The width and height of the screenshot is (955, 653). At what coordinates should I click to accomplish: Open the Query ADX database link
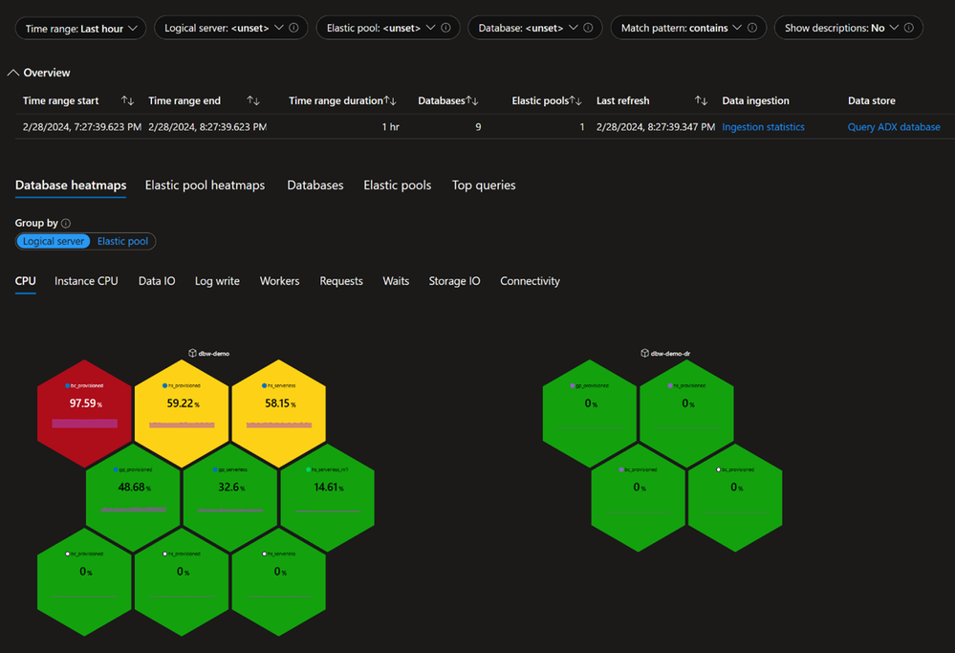tap(894, 127)
